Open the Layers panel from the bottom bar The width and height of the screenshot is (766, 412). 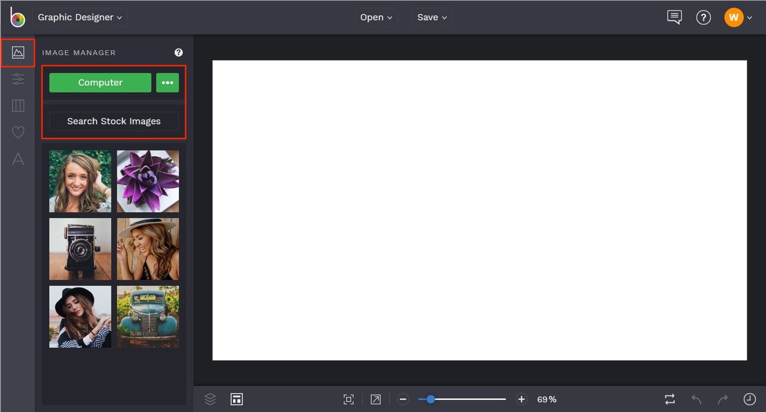(x=210, y=399)
